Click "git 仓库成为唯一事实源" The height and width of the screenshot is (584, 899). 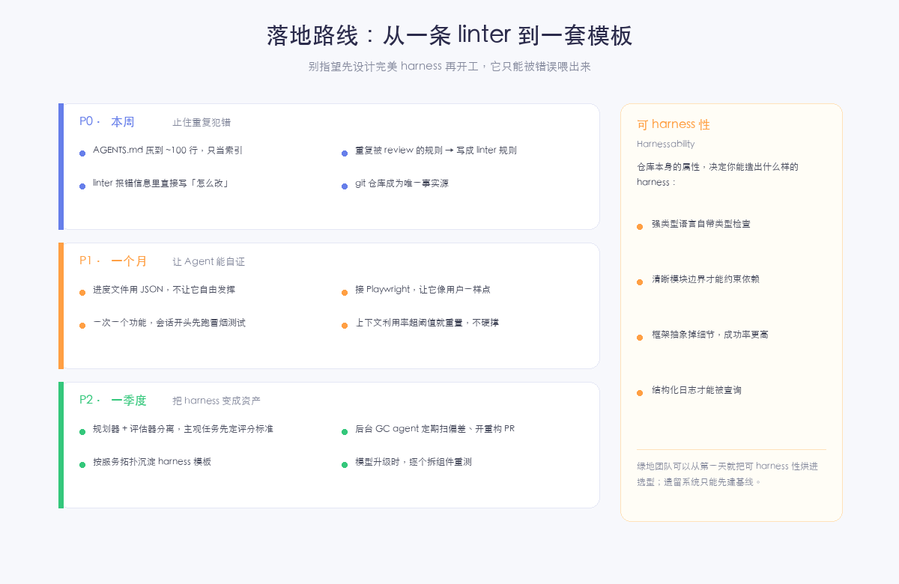click(x=402, y=183)
